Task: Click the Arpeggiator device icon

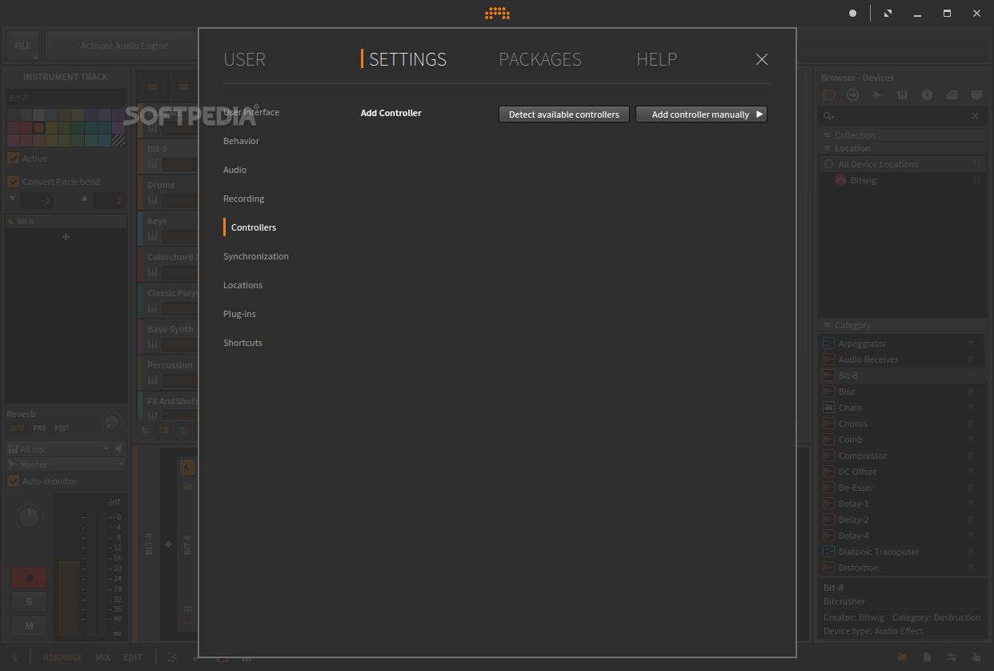Action: [828, 344]
